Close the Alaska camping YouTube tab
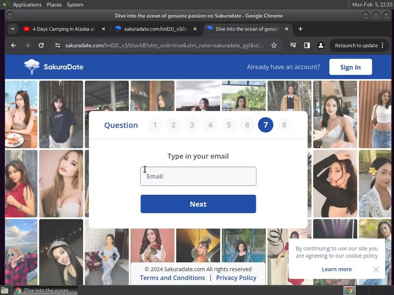The image size is (394, 295). (x=103, y=29)
